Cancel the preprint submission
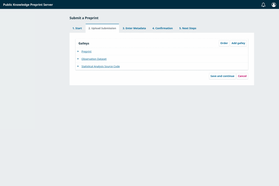Viewport: 279px width, 186px height. pyautogui.click(x=242, y=76)
